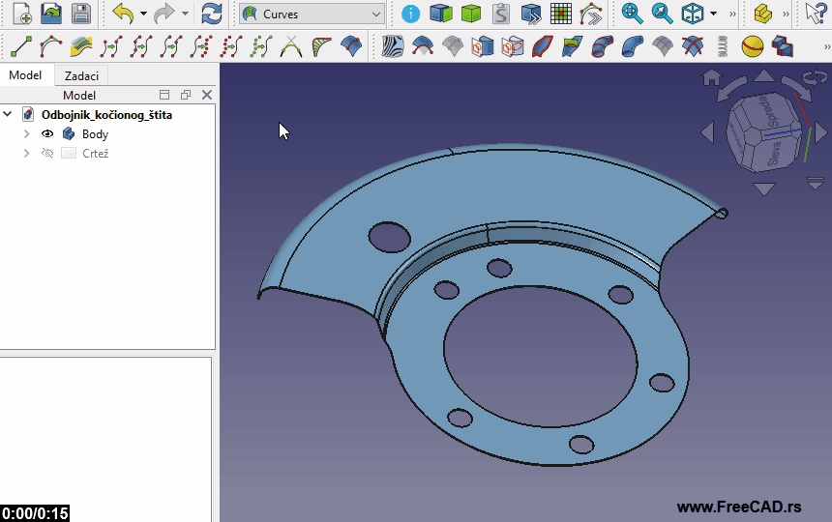Rotate view up with navigation cube top arrow
Screen dimensions: 832x522
[x=764, y=75]
